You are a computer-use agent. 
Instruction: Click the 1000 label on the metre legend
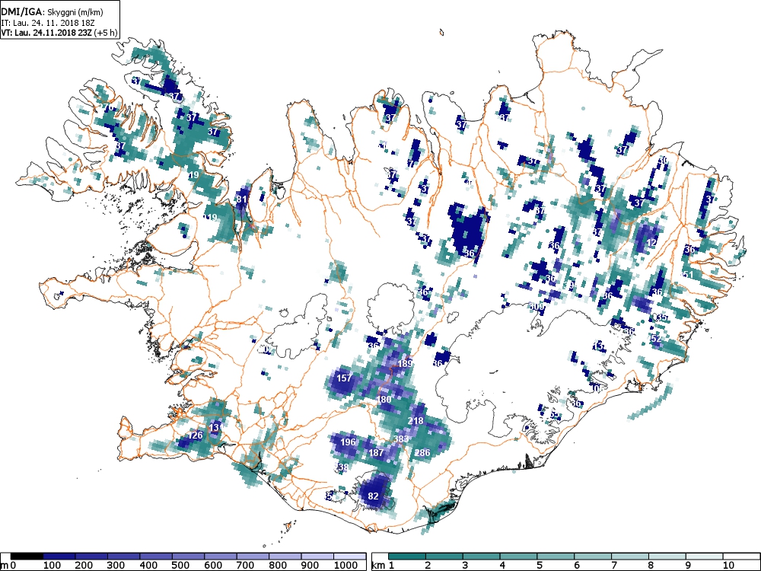click(345, 566)
